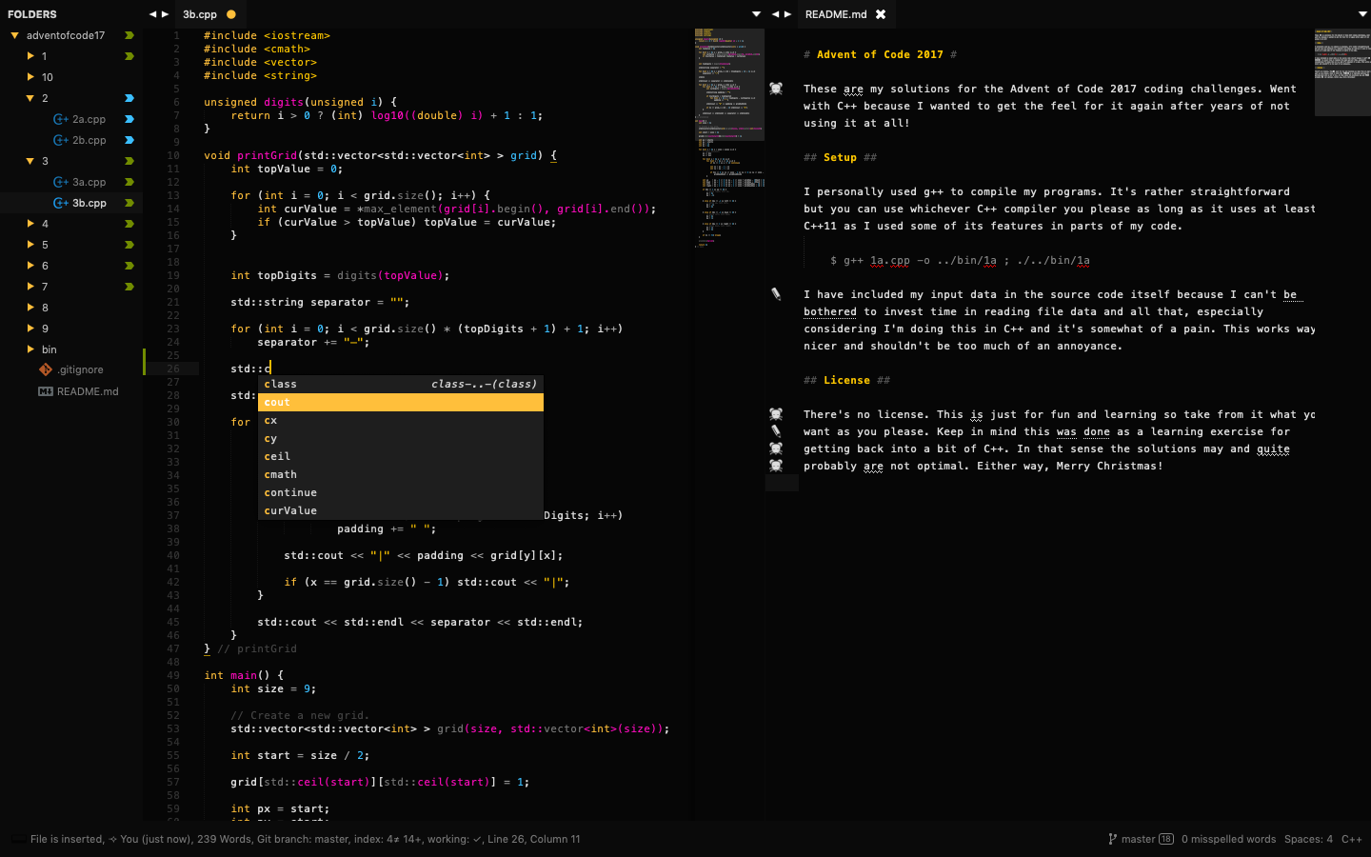
Task: Collapse folder 3 in sidebar
Action: (30, 161)
